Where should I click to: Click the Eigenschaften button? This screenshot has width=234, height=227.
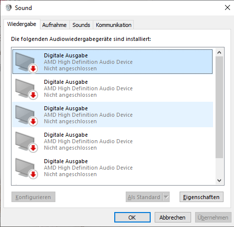click(202, 197)
